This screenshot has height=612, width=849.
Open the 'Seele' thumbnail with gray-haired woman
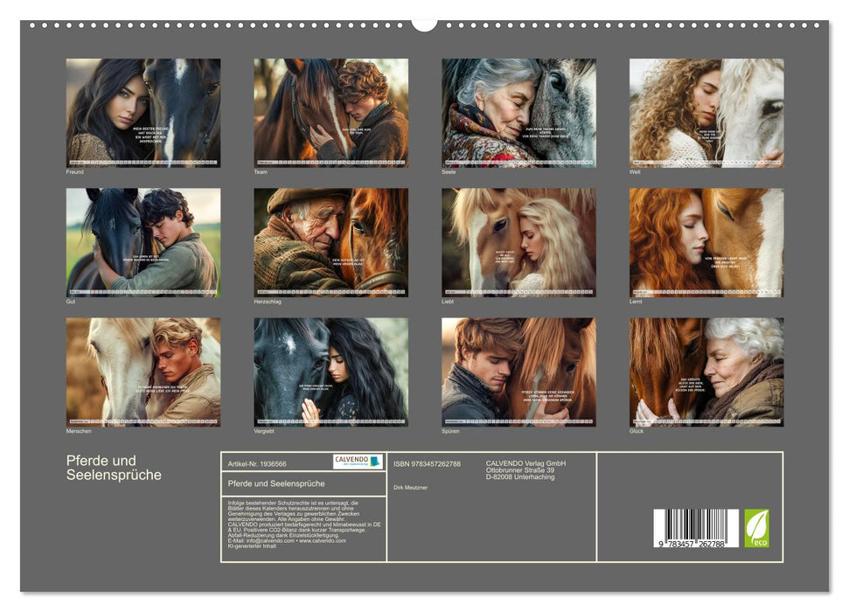(518, 113)
